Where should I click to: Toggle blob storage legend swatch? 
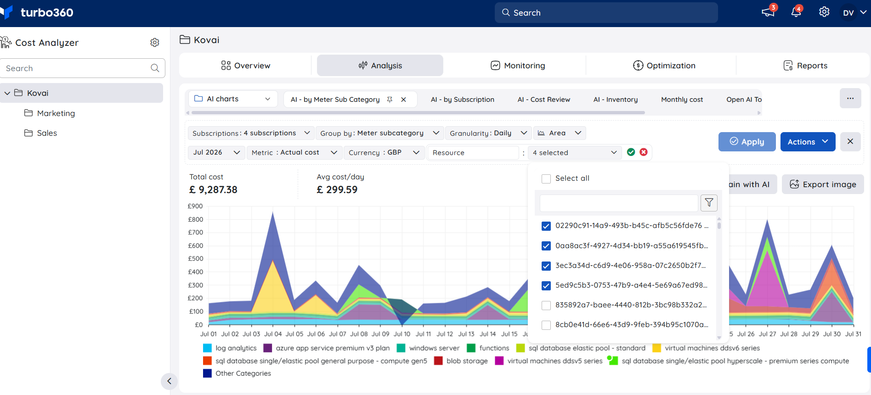[438, 361]
